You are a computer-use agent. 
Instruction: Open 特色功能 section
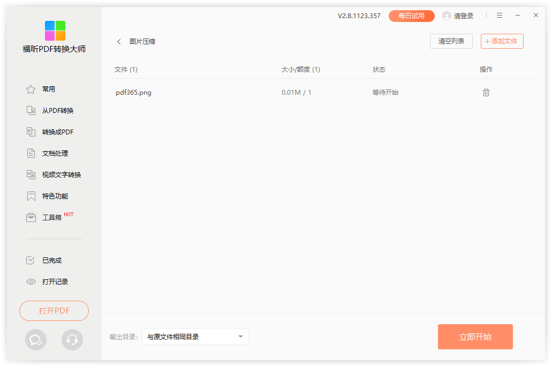pyautogui.click(x=47, y=196)
